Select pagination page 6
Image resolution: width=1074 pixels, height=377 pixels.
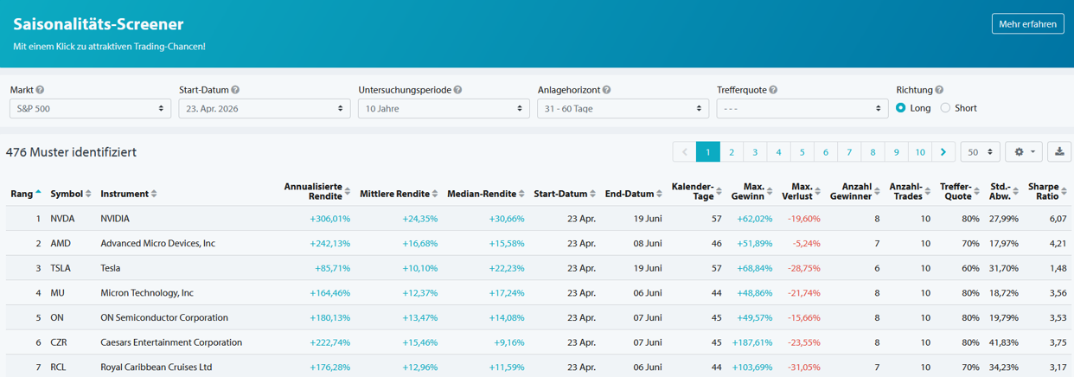coord(826,152)
